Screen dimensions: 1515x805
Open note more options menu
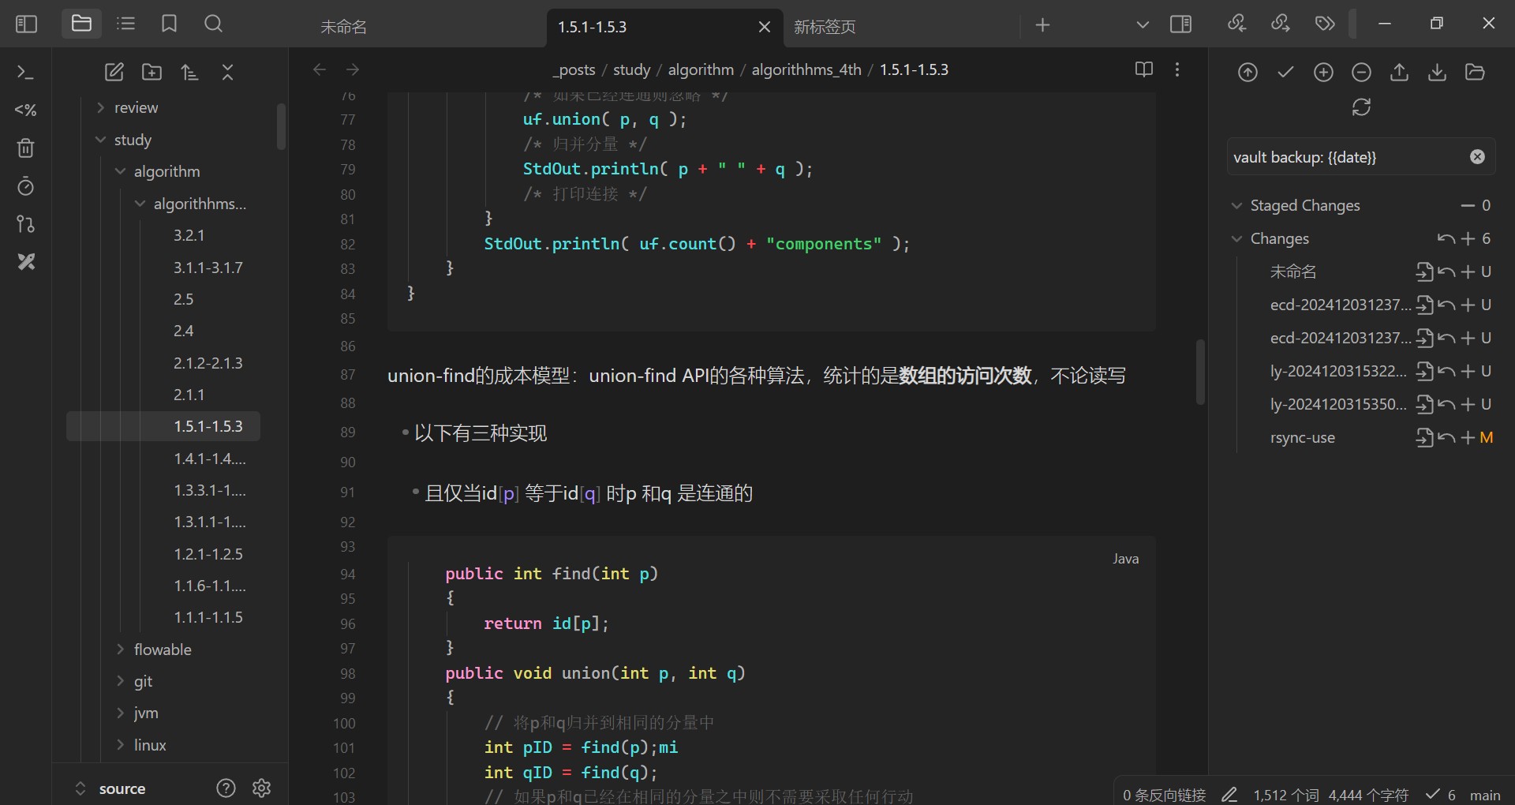(1177, 69)
